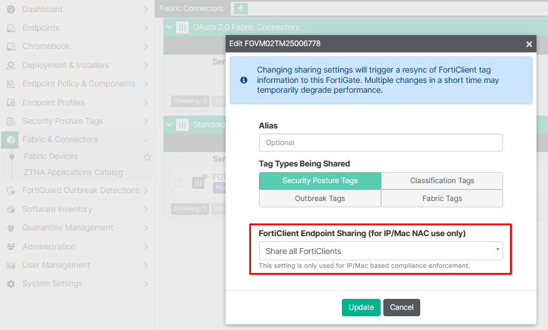Click the plus button beside Fabric Connectors

pyautogui.click(x=241, y=9)
